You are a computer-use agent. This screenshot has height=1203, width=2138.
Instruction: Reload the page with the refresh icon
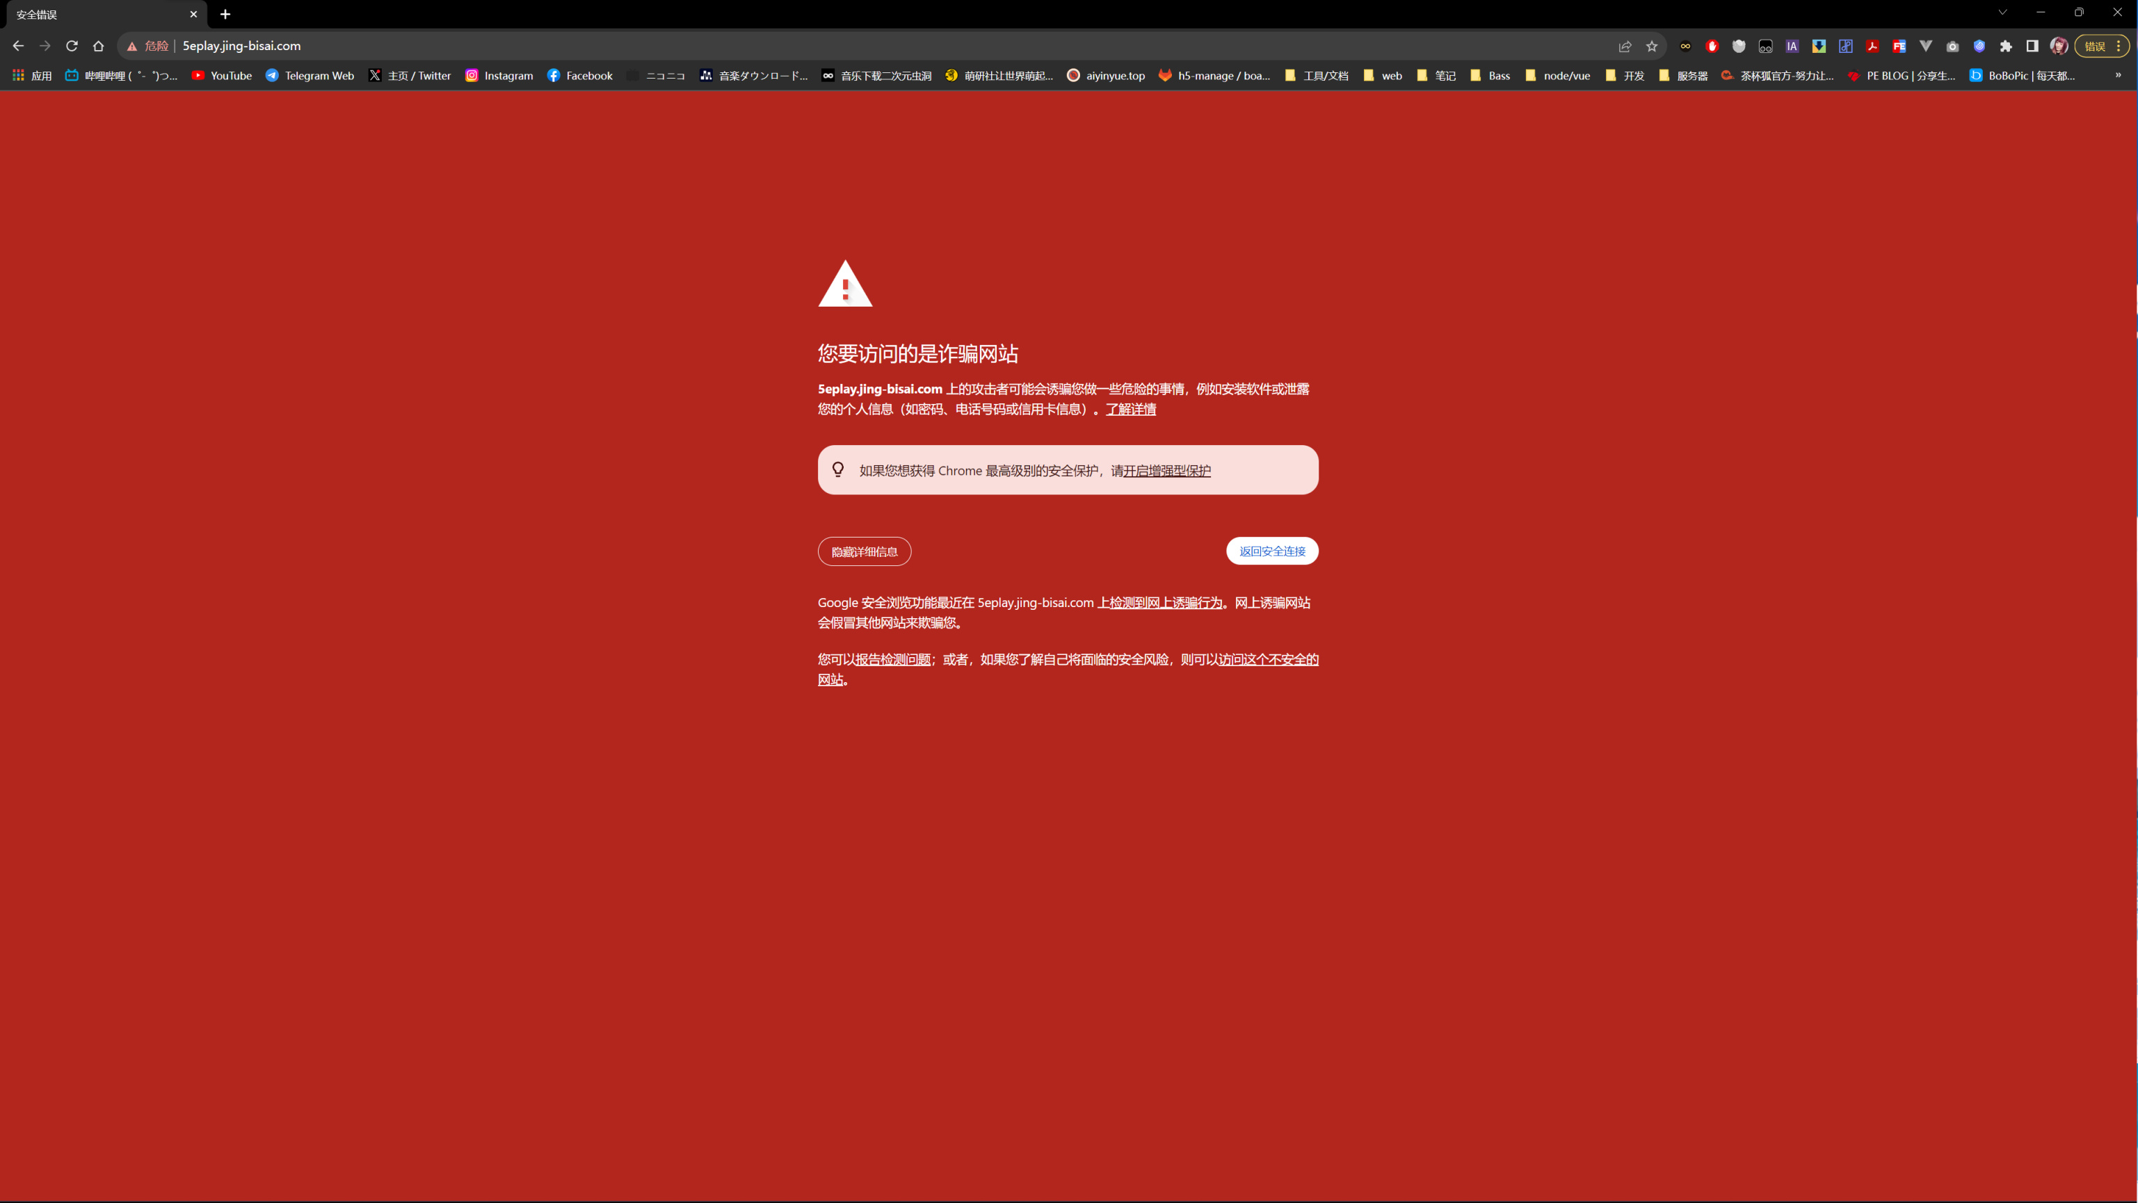pos(72,46)
